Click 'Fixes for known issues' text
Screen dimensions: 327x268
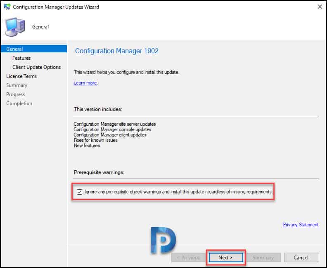(x=95, y=140)
